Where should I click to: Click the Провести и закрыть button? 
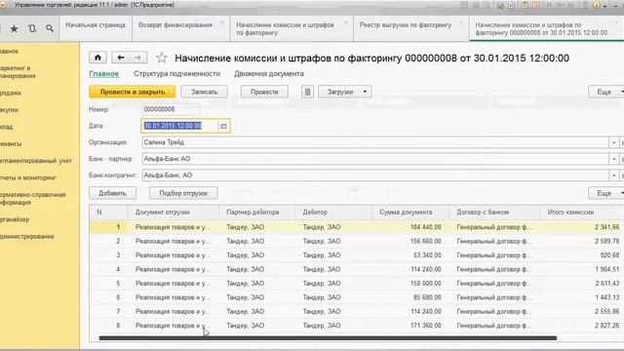(x=133, y=92)
